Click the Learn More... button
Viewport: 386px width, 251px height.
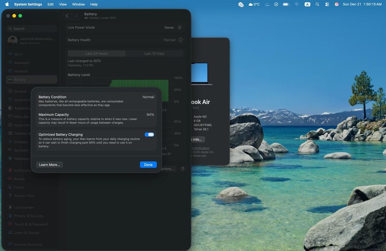49,165
